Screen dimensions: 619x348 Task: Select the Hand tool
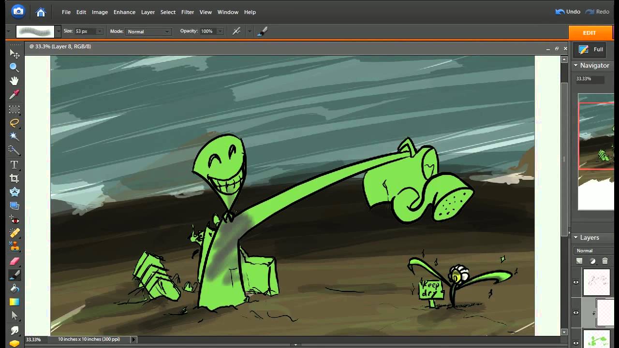pyautogui.click(x=15, y=81)
